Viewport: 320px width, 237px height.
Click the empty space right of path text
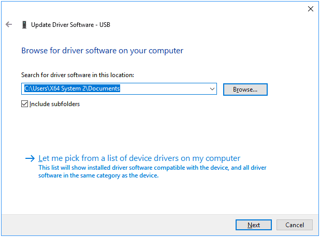166,89
